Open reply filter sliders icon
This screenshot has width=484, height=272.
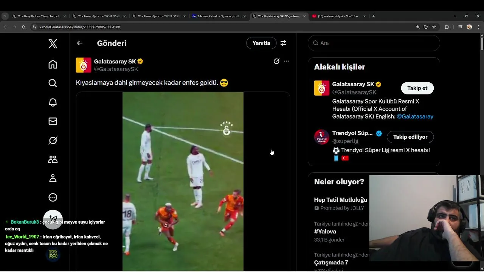click(283, 43)
